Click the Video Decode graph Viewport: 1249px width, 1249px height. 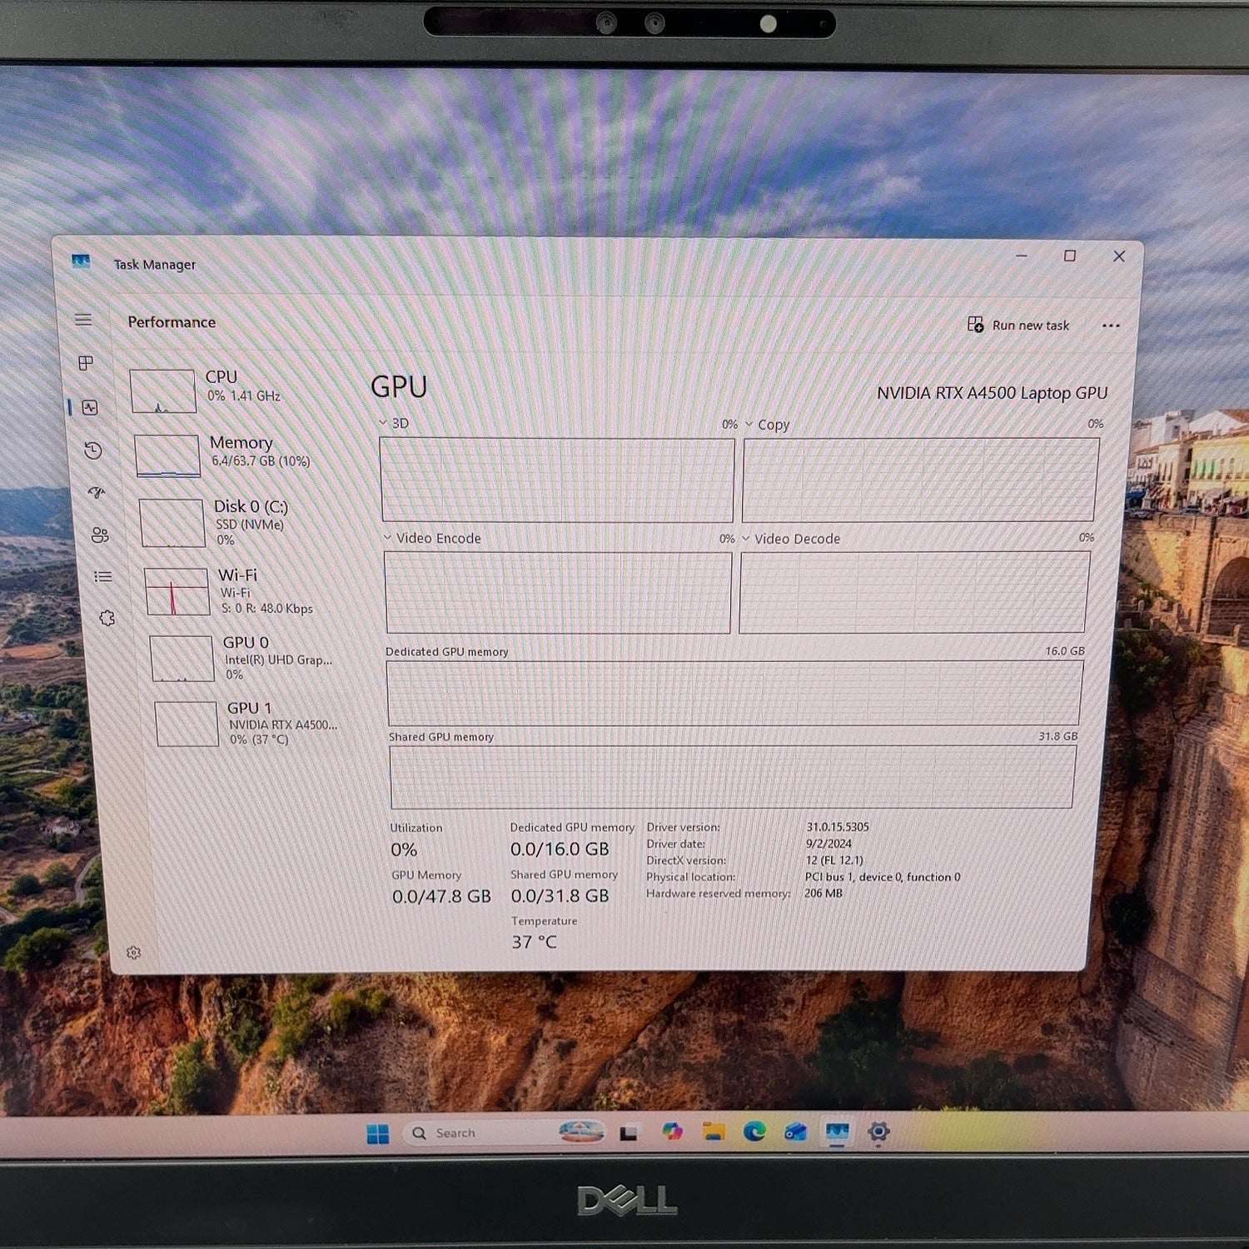point(913,592)
